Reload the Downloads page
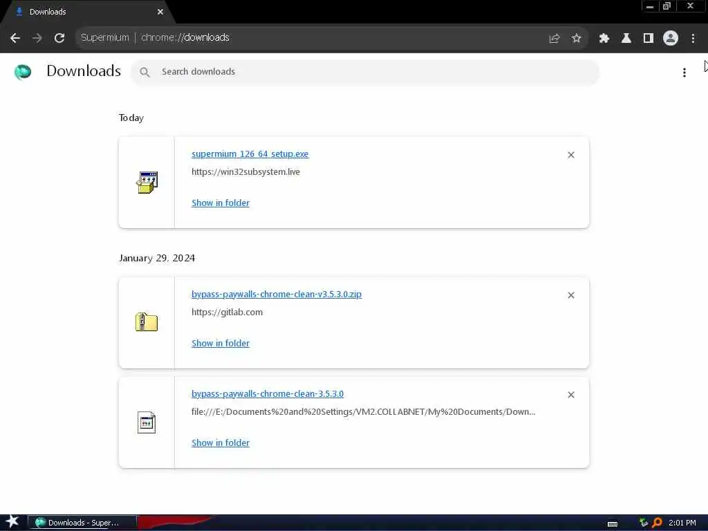Viewport: 708px width, 531px height. click(x=59, y=38)
